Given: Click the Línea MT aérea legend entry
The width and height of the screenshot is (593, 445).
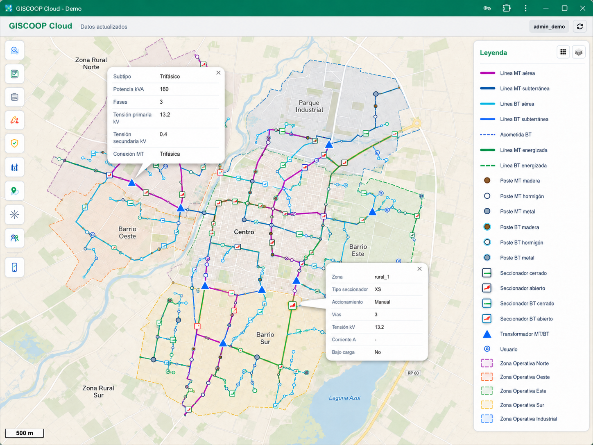Looking at the screenshot, I should [x=507, y=73].
